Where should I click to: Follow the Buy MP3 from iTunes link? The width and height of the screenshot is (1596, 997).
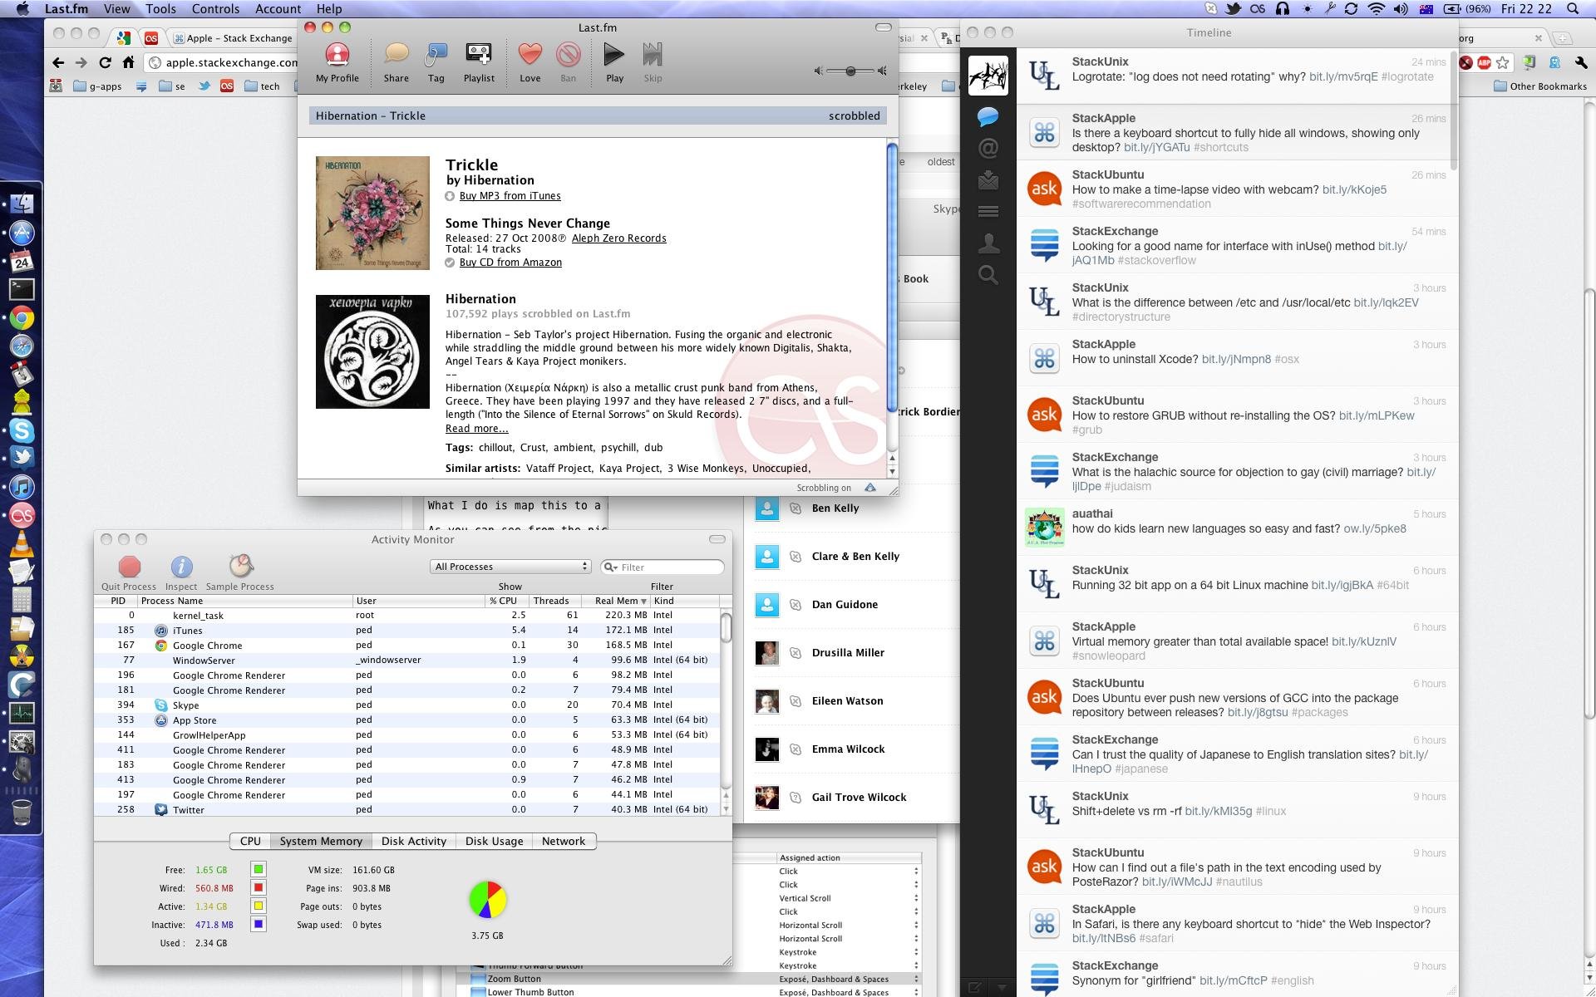[x=510, y=196]
